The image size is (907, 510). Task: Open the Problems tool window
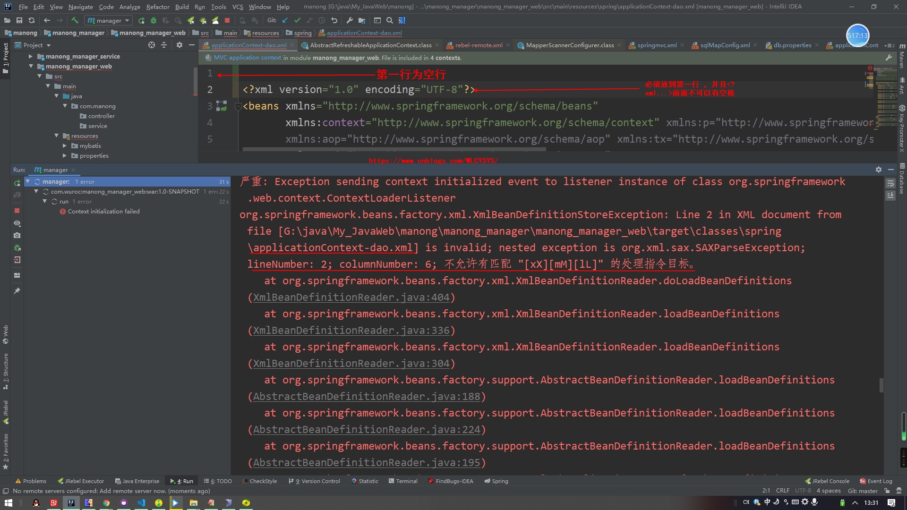pos(31,481)
